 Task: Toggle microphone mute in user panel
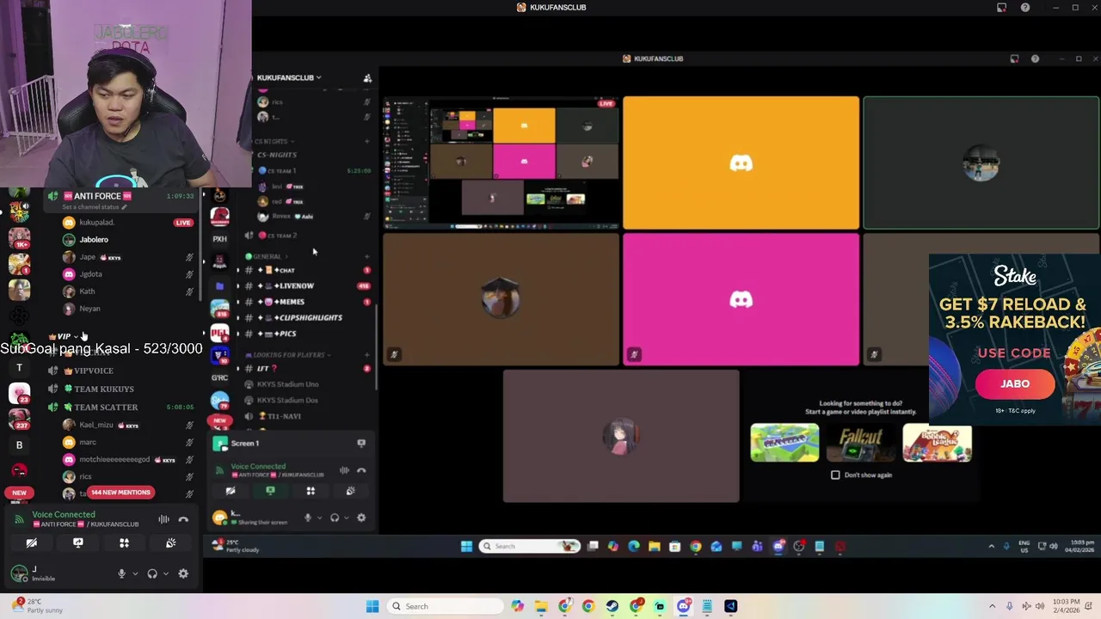(121, 573)
